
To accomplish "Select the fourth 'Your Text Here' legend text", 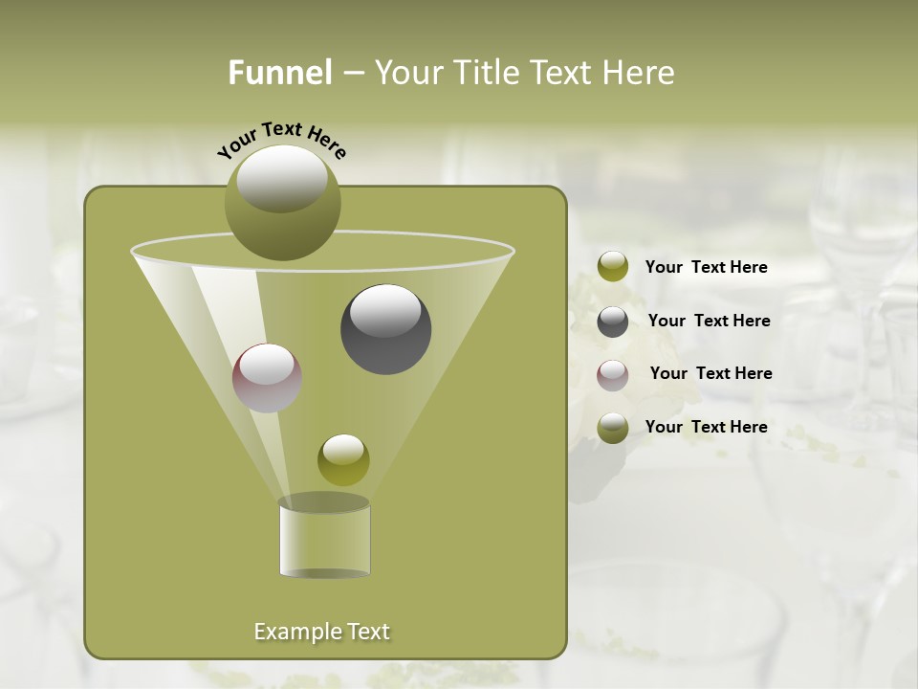I will pos(707,427).
